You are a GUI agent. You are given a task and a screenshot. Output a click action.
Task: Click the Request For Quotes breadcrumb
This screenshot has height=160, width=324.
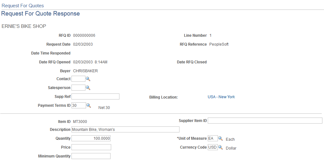click(x=23, y=6)
